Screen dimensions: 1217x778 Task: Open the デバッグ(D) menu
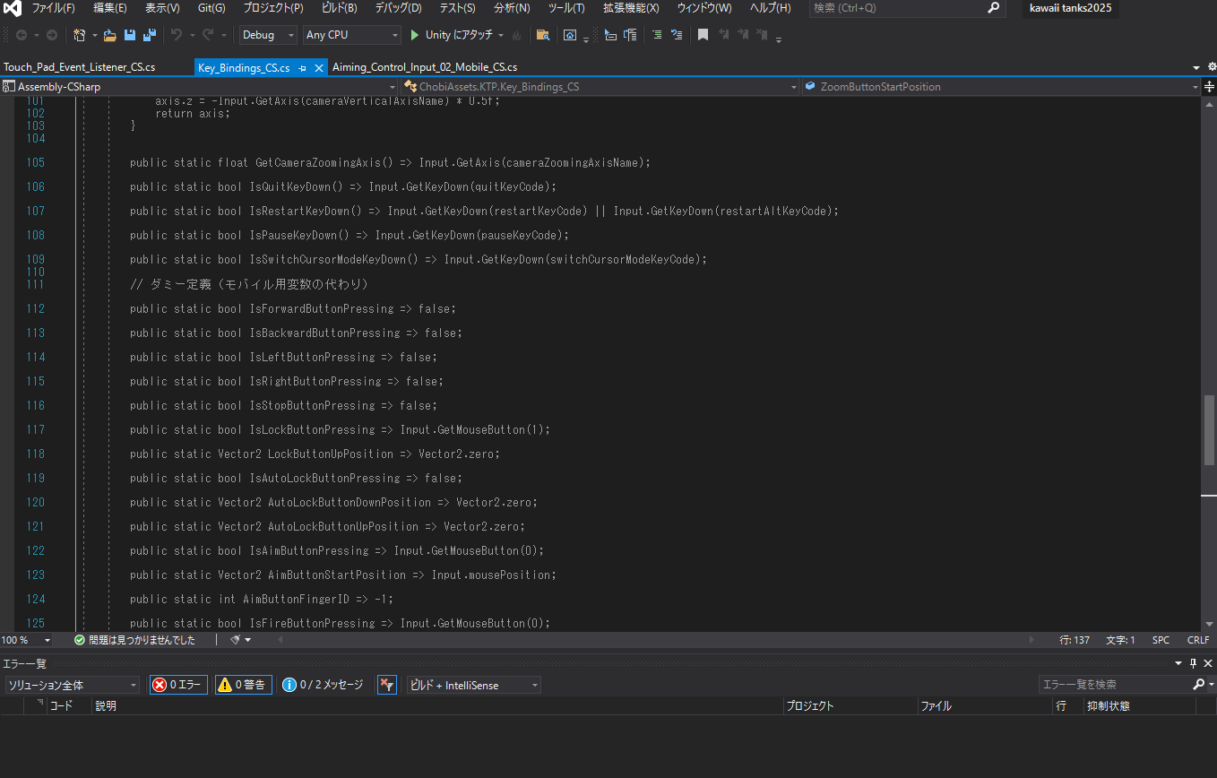(x=398, y=8)
